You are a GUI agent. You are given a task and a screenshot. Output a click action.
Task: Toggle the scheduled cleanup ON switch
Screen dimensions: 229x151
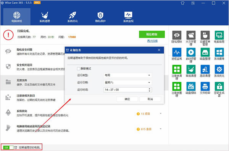(8, 148)
